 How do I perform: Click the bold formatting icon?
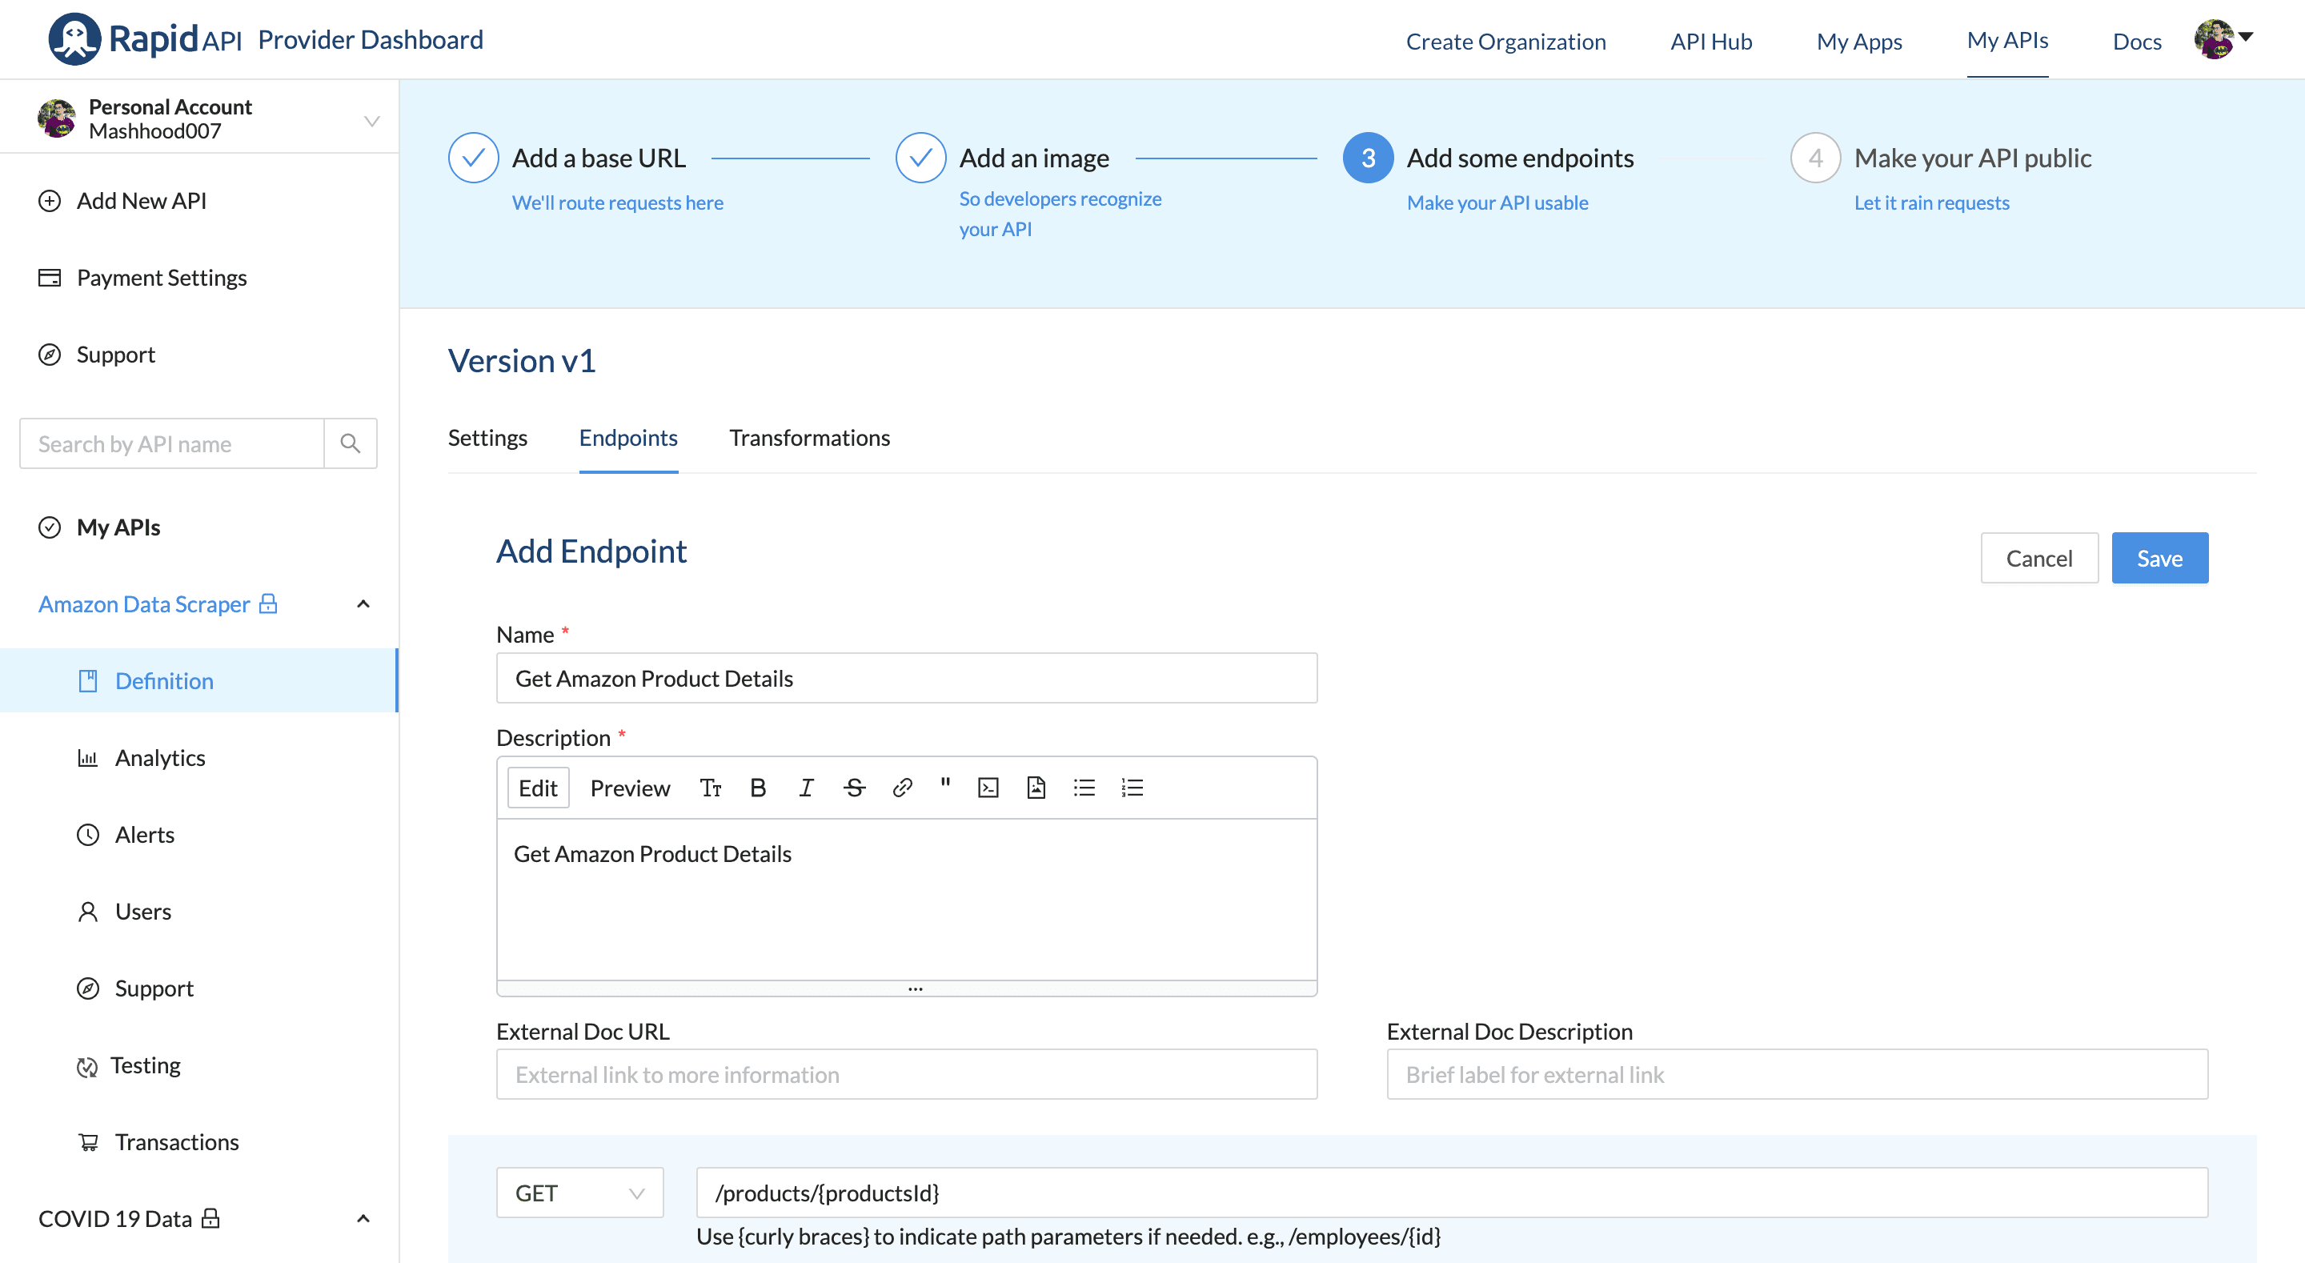point(757,787)
